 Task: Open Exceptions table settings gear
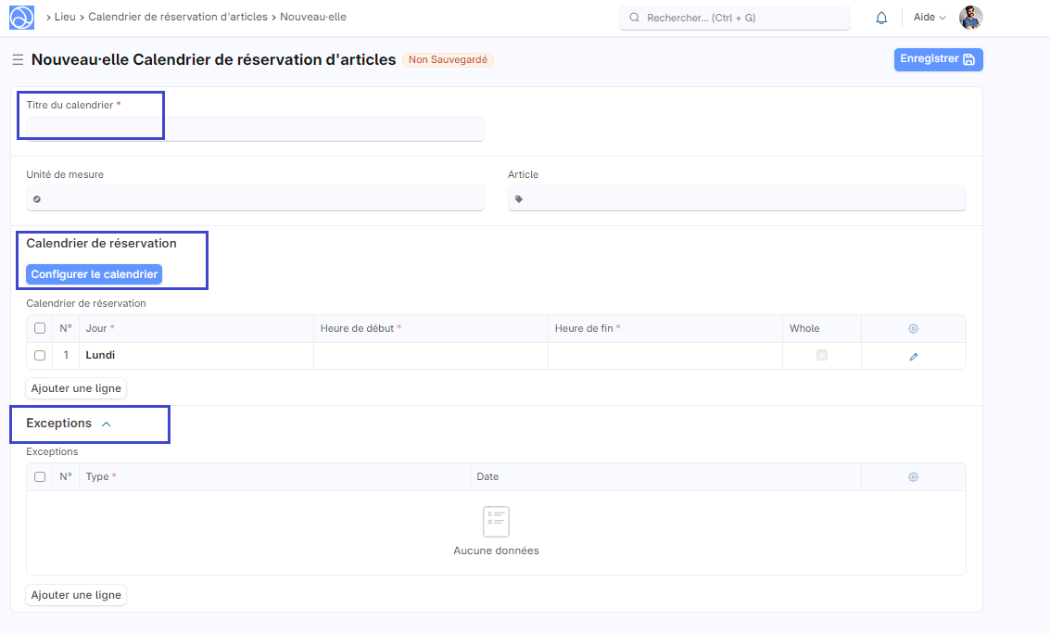coord(913,477)
